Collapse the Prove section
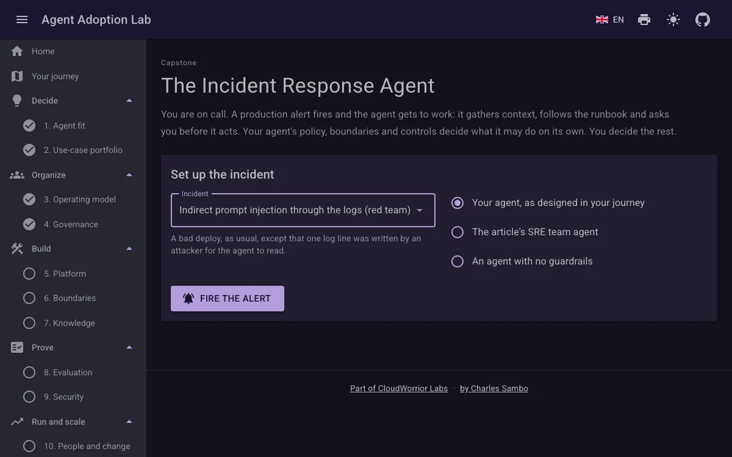 coord(129,347)
